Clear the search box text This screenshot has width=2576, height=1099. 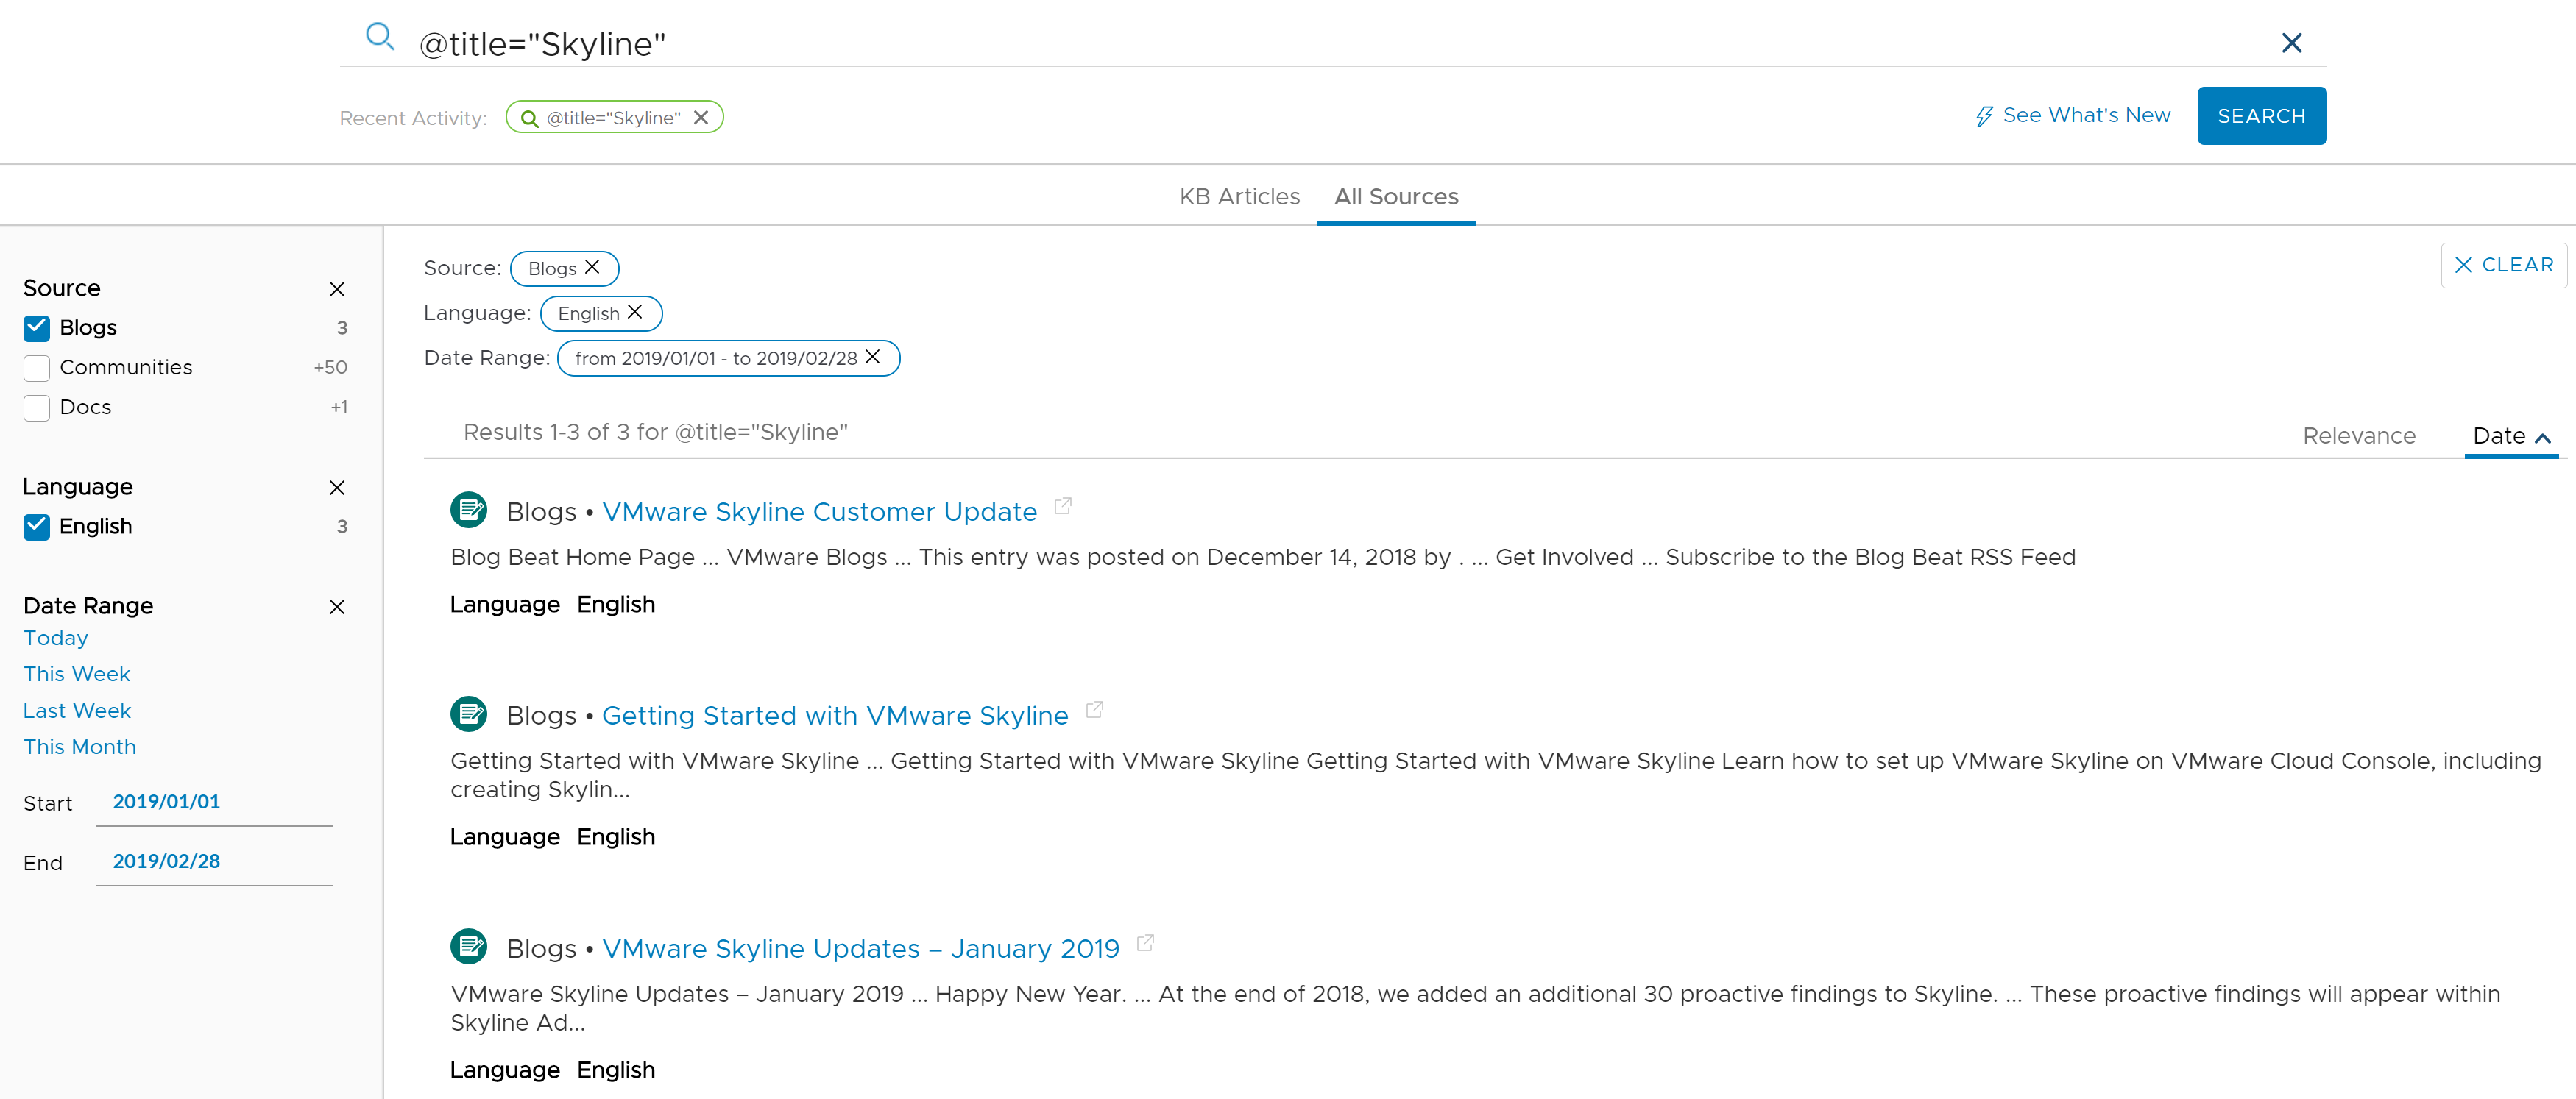click(x=2291, y=43)
